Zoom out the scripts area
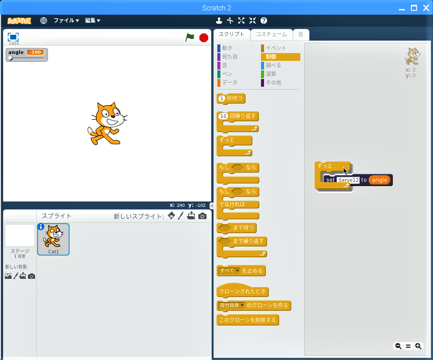 click(398, 346)
